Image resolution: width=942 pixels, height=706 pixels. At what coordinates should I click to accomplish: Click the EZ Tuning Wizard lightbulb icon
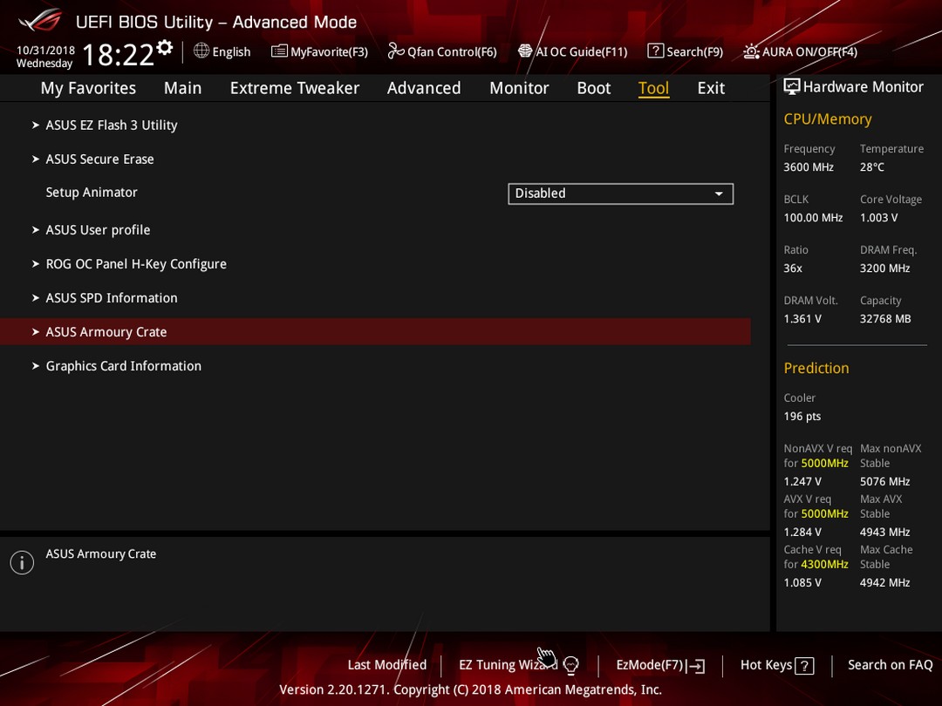pos(570,664)
